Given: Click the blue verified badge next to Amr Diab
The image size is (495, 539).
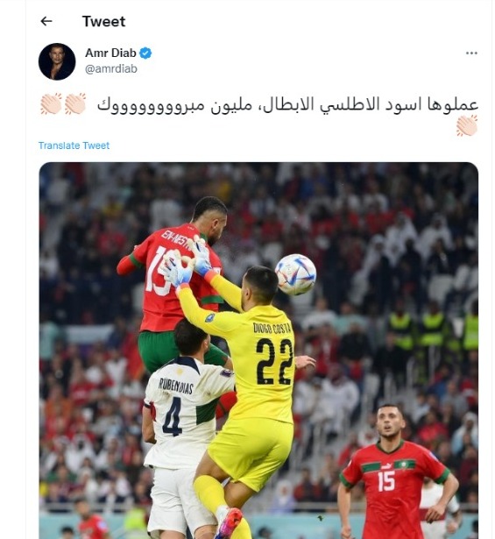Looking at the screenshot, I should pos(145,53).
